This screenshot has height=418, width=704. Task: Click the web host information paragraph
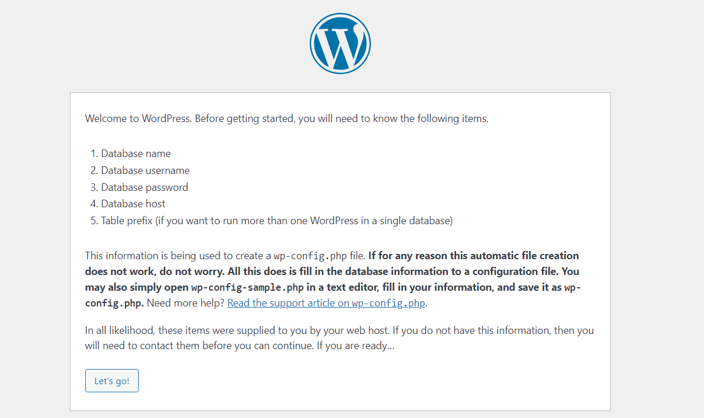click(x=338, y=330)
